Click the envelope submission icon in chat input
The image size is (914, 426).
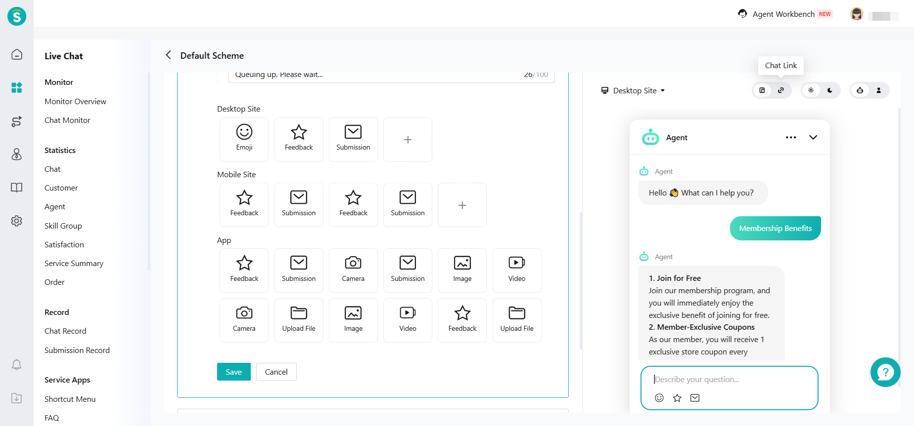pyautogui.click(x=695, y=398)
